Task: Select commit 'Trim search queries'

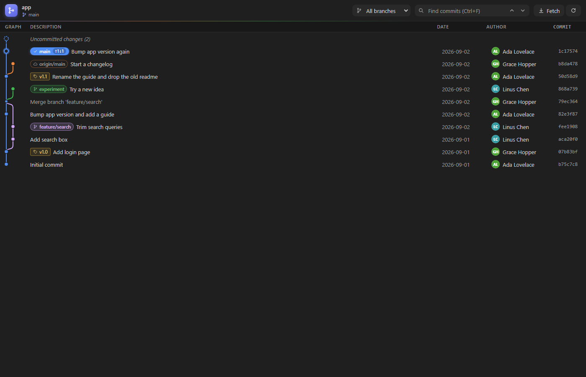Action: [293, 127]
